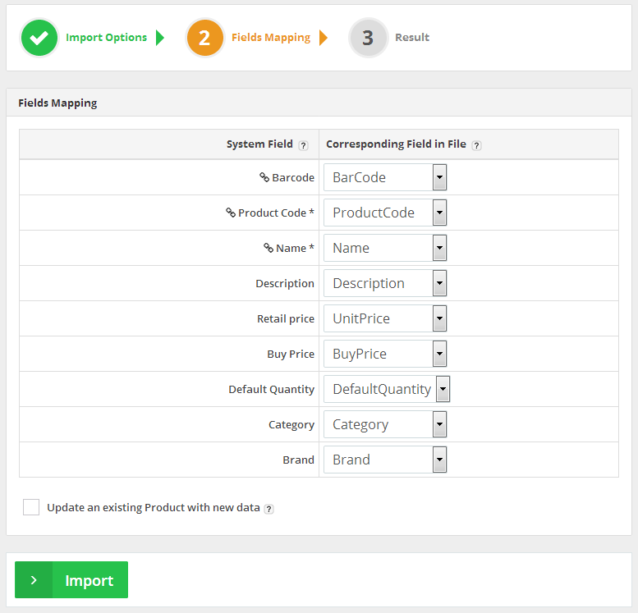Screen dimensions: 638x613
Task: Click the link icon next to Product Code
Action: pyautogui.click(x=231, y=213)
